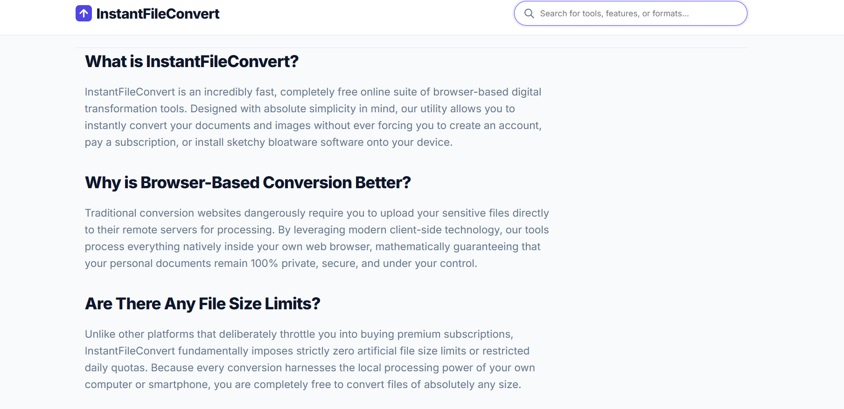Select the browser-based conversion description text
This screenshot has width=844, height=409.
tap(316, 238)
